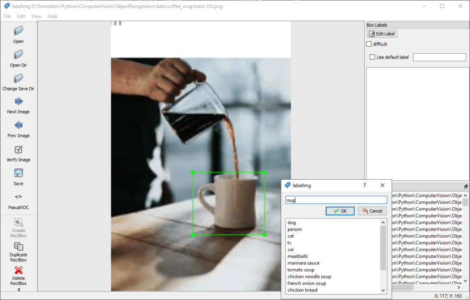The image size is (470, 300).
Task: Duplicate the selected RectBox
Action: (19, 247)
